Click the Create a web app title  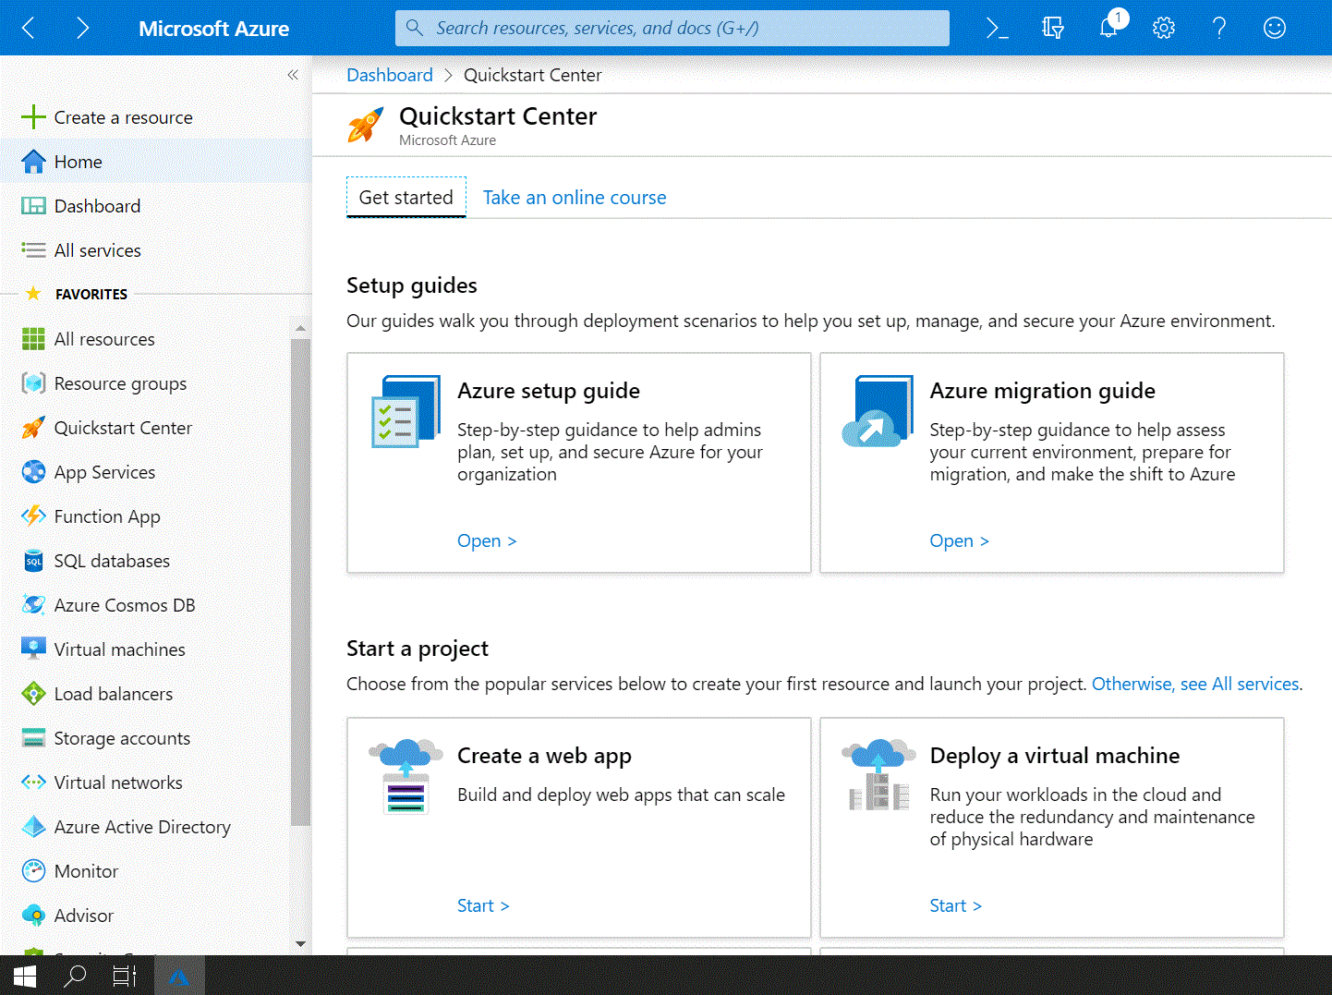tap(544, 756)
